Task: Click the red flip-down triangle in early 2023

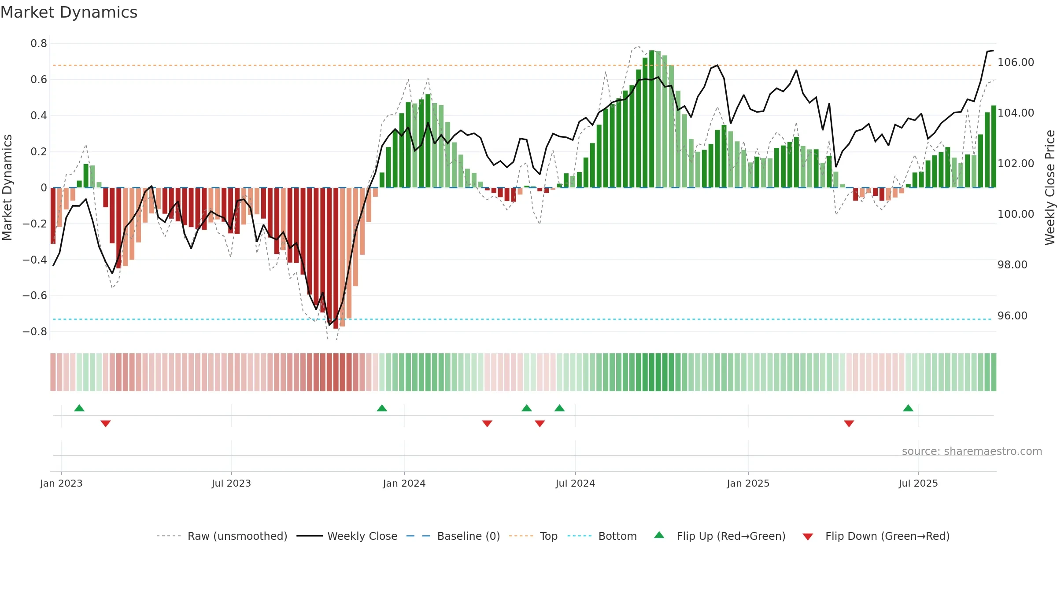Action: click(106, 423)
